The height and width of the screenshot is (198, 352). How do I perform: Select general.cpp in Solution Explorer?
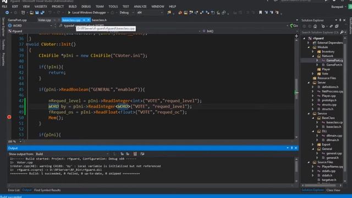(334, 153)
